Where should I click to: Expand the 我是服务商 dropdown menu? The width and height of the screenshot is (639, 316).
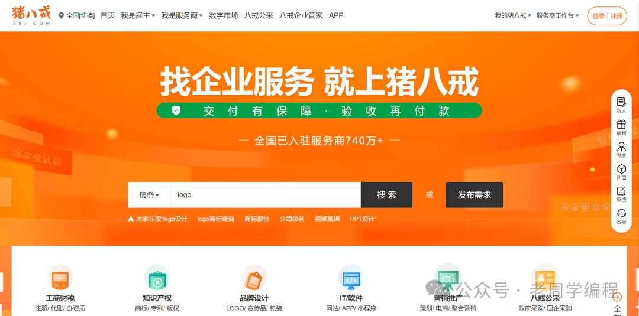pyautogui.click(x=182, y=15)
